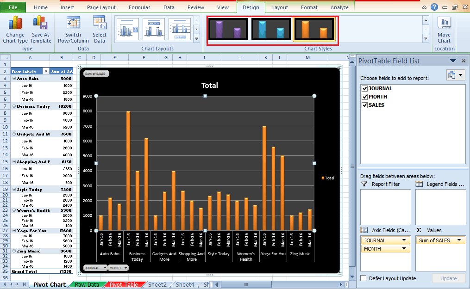Image resolution: width=470 pixels, height=289 pixels.
Task: Open the Raw Data sheet tab
Action: coord(86,285)
